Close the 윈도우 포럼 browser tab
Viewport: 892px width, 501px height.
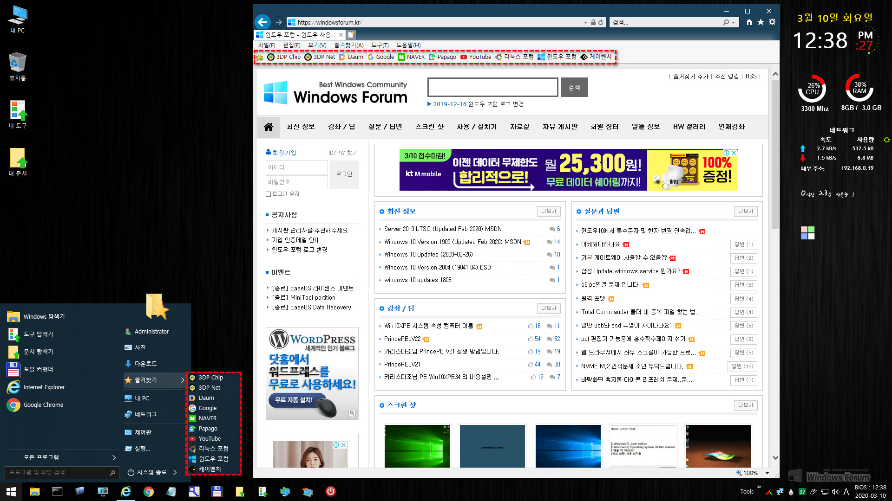tap(341, 35)
